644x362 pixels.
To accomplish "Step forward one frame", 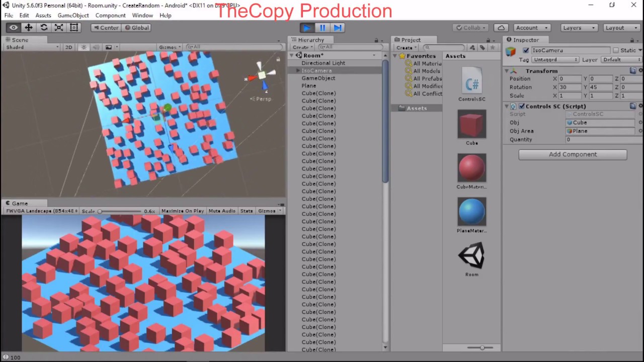I will (338, 28).
